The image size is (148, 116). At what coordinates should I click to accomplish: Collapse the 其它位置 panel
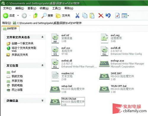coord(42,65)
